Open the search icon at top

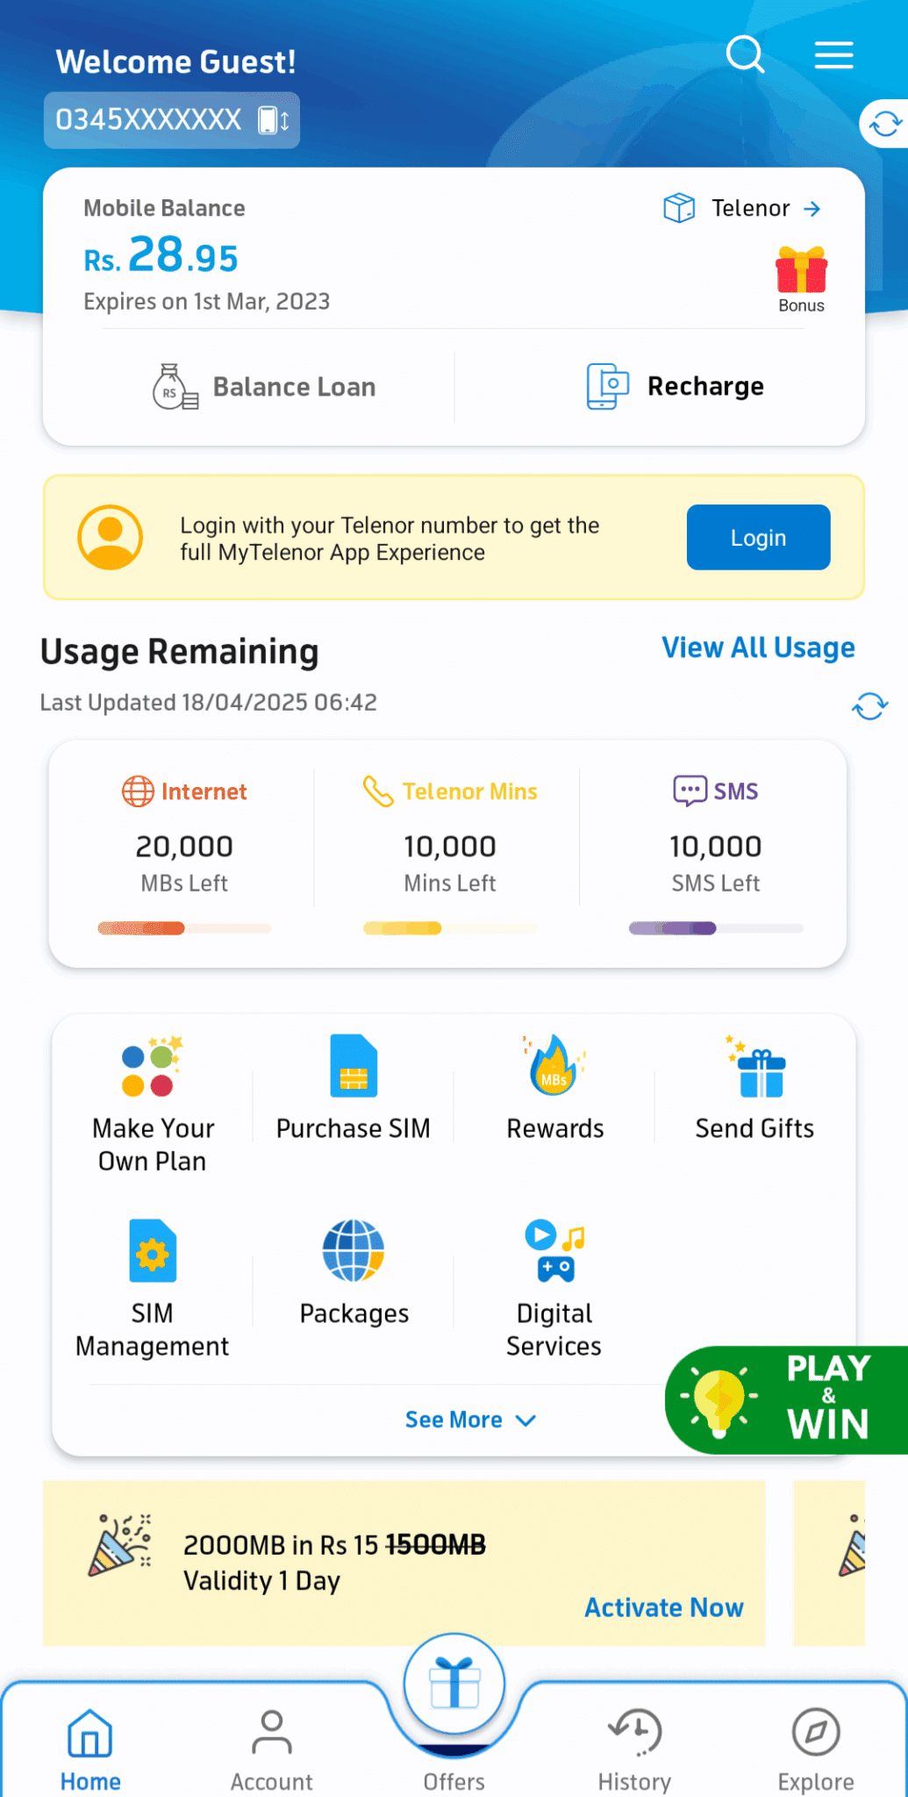[x=745, y=55]
